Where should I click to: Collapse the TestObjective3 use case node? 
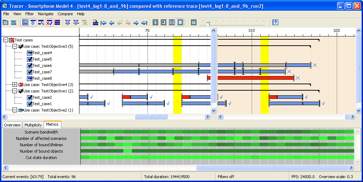click(15, 46)
